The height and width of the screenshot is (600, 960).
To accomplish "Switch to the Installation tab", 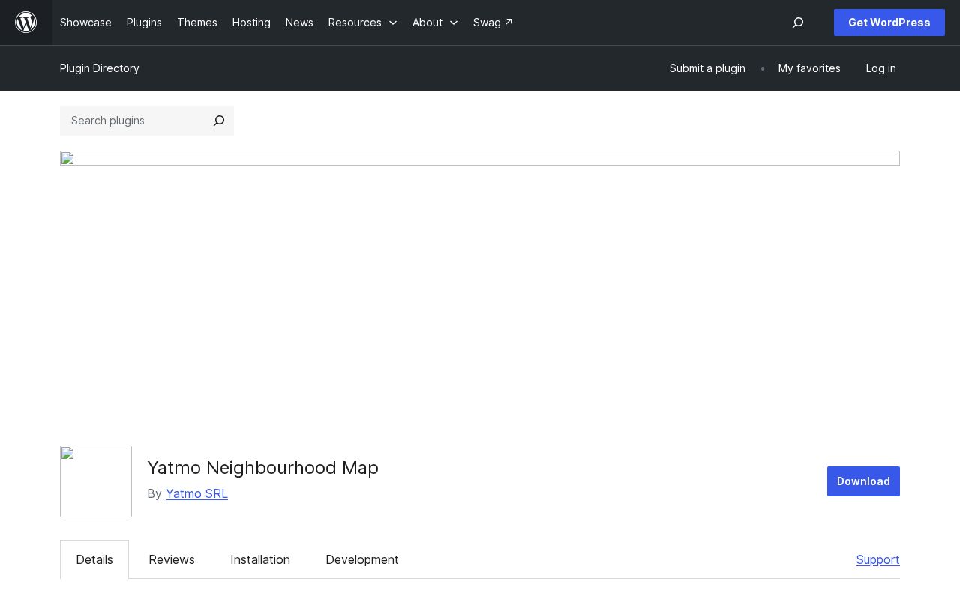I will pyautogui.click(x=260, y=559).
